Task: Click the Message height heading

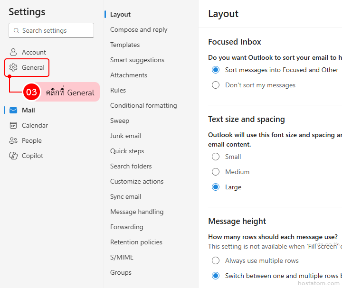Action: 237,221
